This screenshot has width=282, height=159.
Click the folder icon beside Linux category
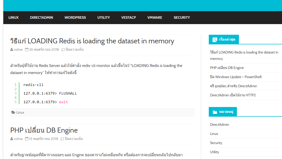(13, 112)
